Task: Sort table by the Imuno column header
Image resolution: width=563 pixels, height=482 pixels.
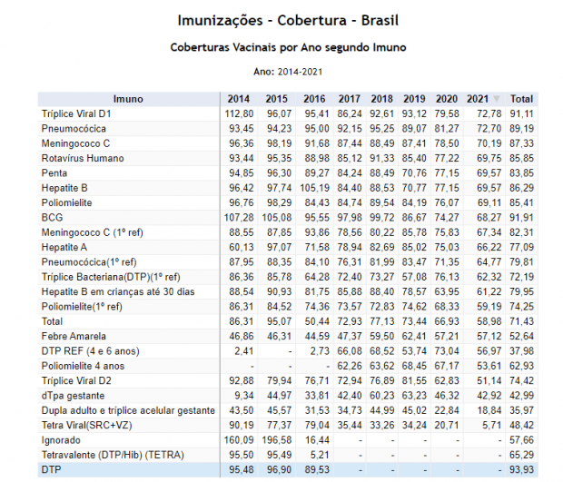Action: coord(127,99)
